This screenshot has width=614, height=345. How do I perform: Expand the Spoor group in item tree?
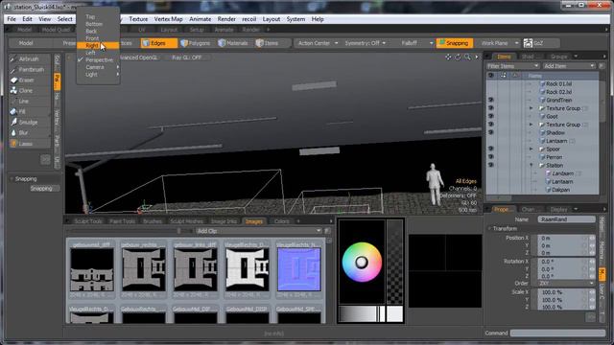coord(531,149)
